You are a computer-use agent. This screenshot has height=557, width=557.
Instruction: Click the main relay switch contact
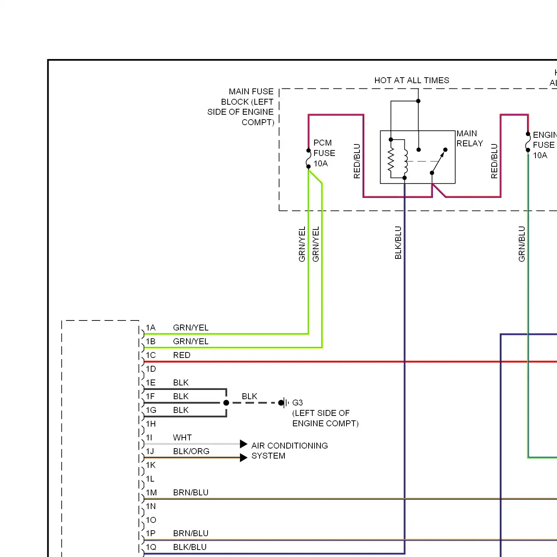tap(438, 161)
